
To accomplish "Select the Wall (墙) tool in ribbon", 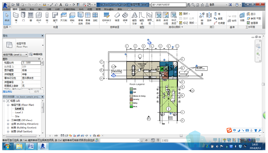I will coord(16,17).
